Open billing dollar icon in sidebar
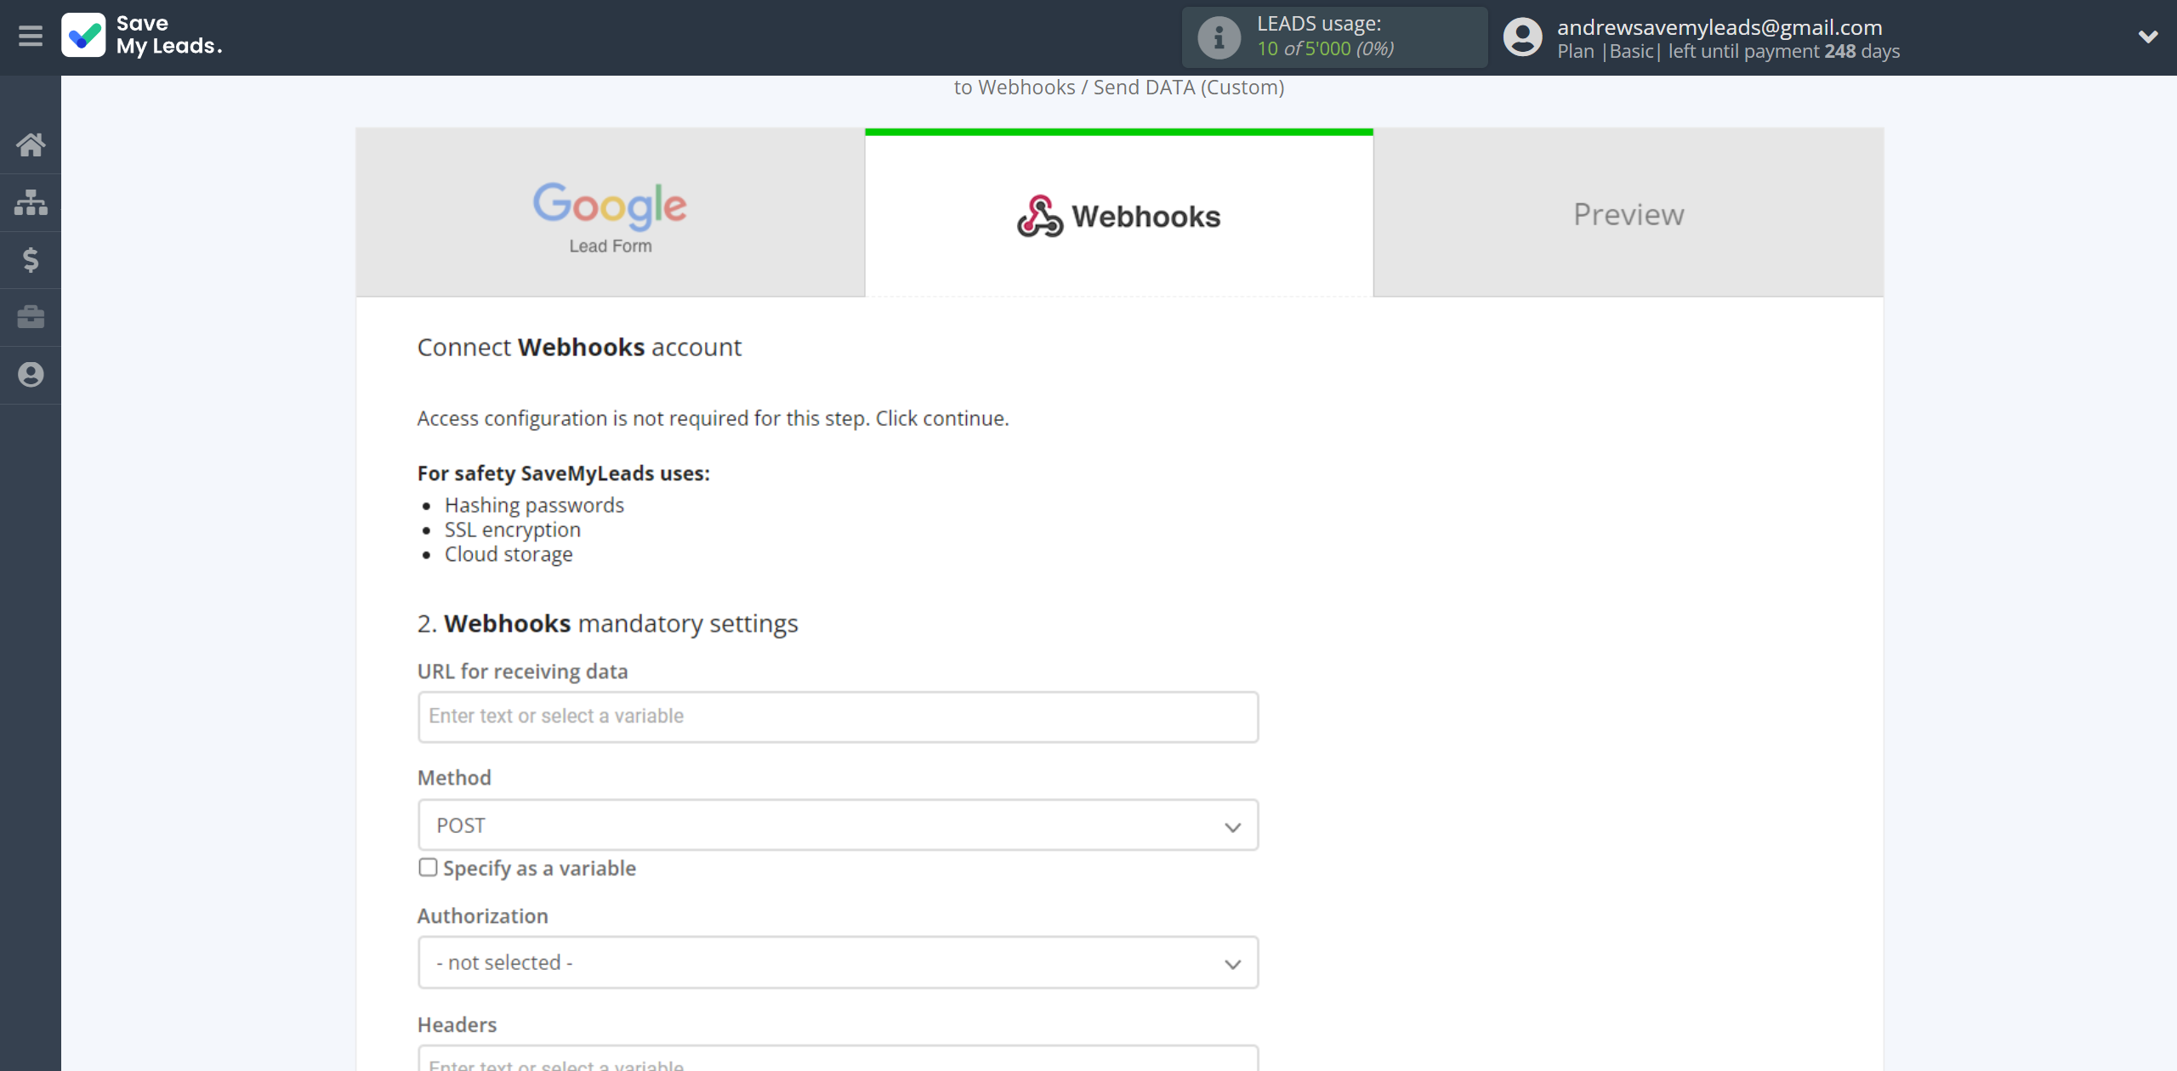 tap(31, 259)
